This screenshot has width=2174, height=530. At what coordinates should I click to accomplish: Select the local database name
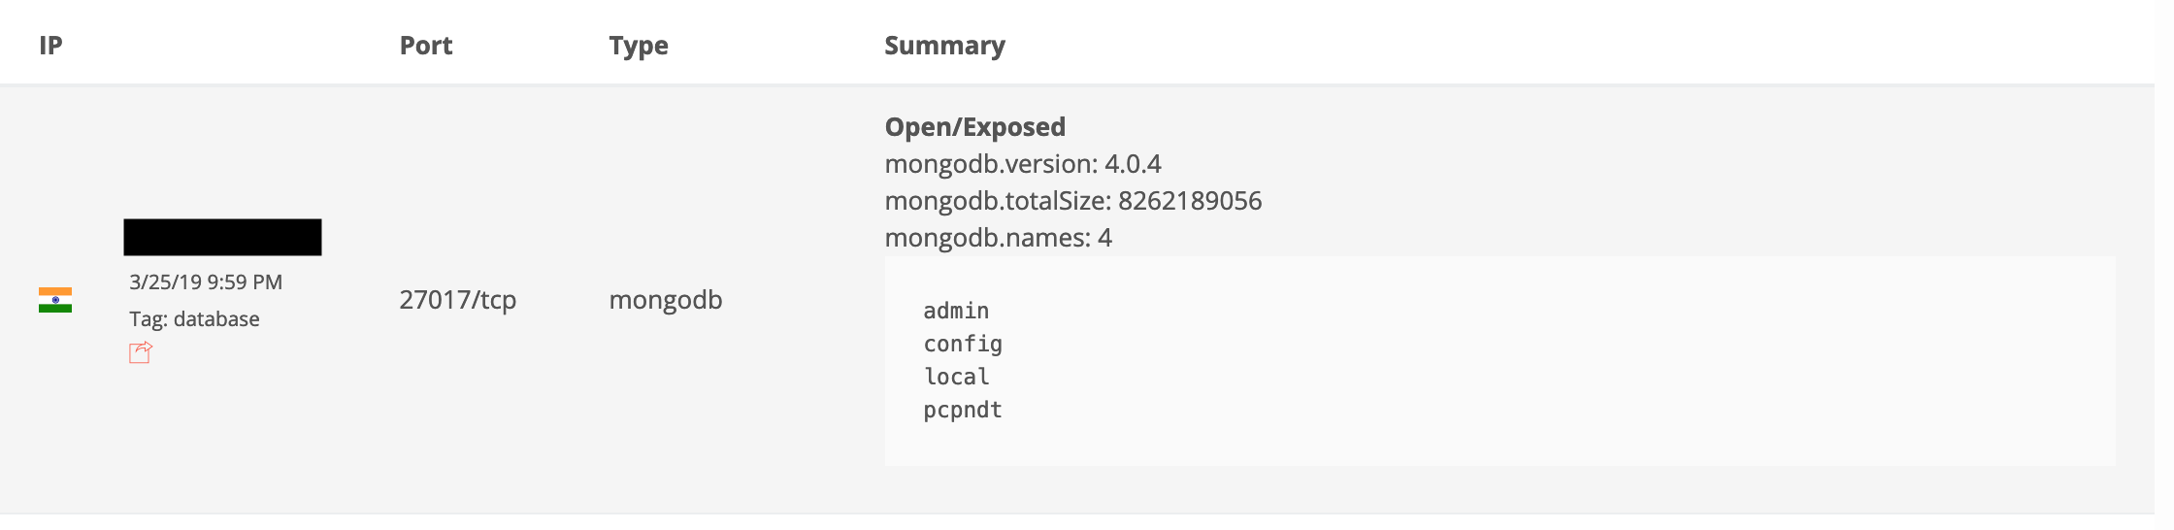[956, 377]
